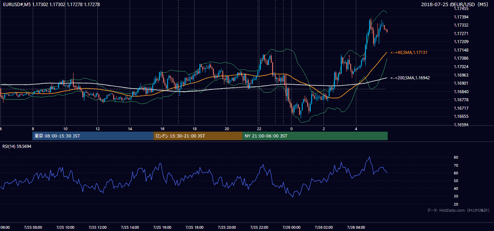Select the Tokyo 08:00-15:30 JST session bar
This screenshot has height=231, width=494.
pos(93,136)
